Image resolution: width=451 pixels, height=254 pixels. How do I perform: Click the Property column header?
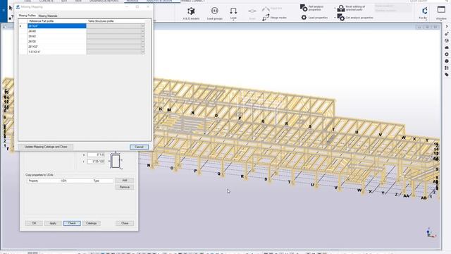point(33,181)
